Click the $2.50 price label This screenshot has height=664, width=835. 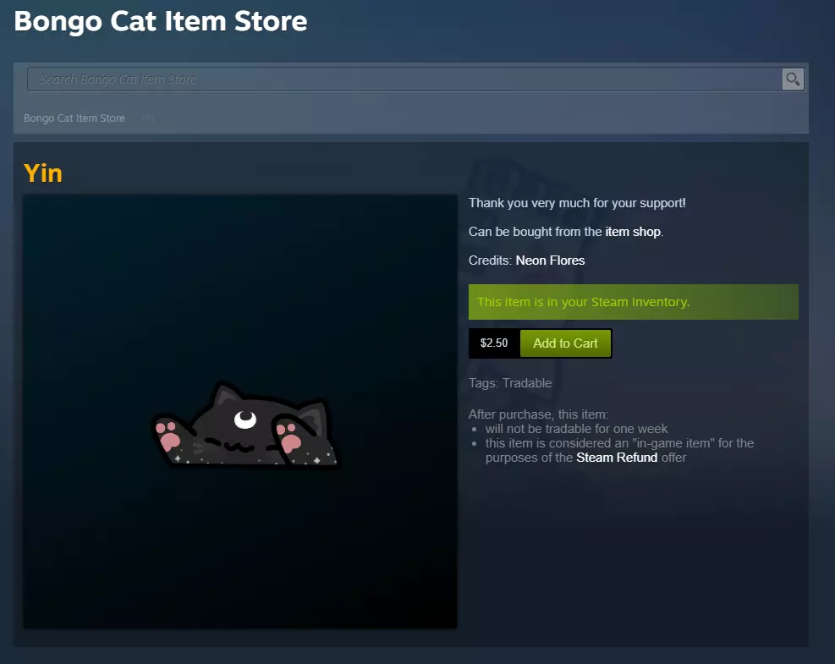click(494, 343)
